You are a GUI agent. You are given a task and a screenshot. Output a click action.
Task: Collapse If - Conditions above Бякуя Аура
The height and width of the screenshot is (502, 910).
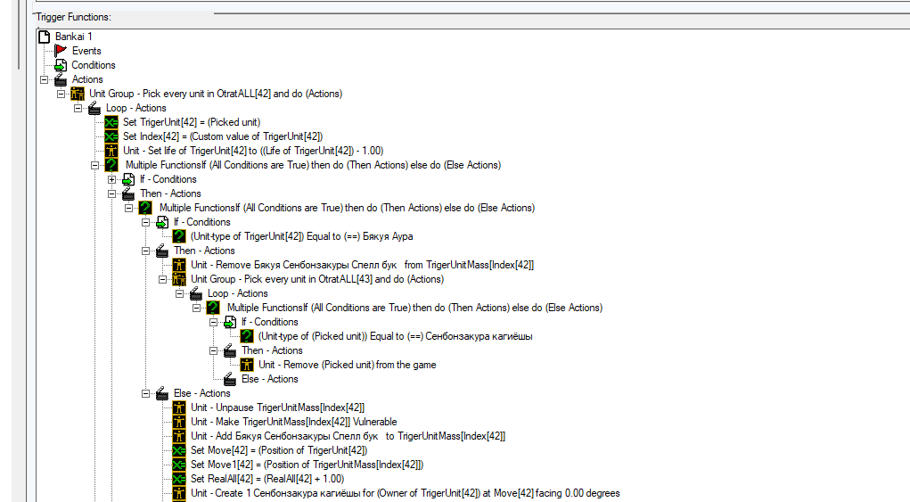[x=145, y=222]
